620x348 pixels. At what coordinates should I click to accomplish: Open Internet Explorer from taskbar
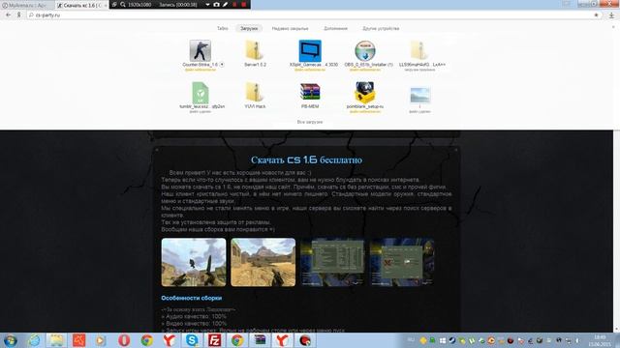tap(34, 340)
